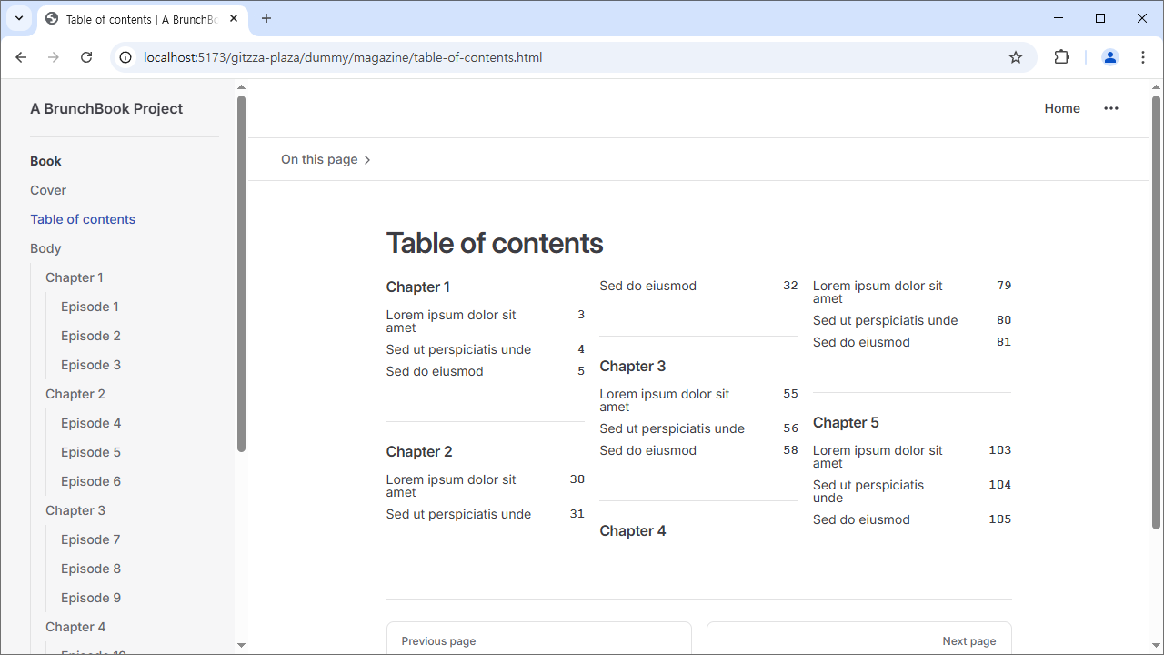The width and height of the screenshot is (1164, 655).
Task: Go to Episode 4 in the sidebar
Action: tap(91, 423)
